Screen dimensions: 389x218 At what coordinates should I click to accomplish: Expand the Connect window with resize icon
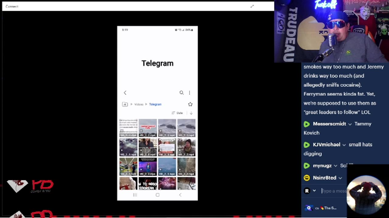252,6
